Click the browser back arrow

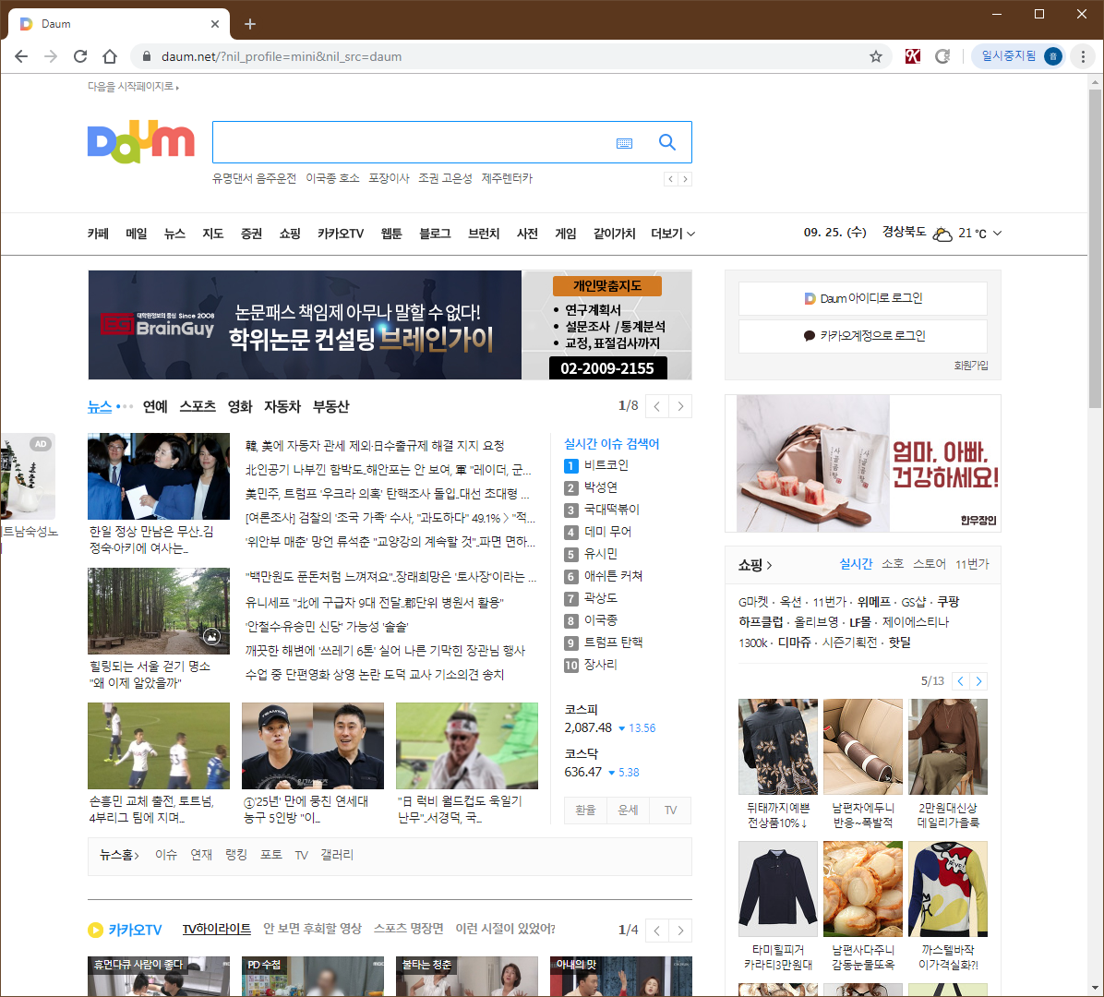21,56
